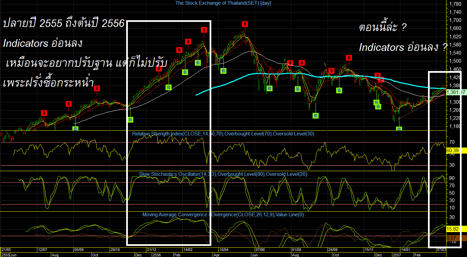Select the 29/10 date label

115,250
